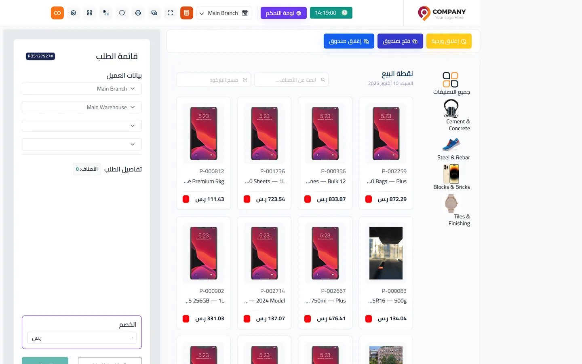Click the green 14:19:00 clock badge

click(x=331, y=13)
